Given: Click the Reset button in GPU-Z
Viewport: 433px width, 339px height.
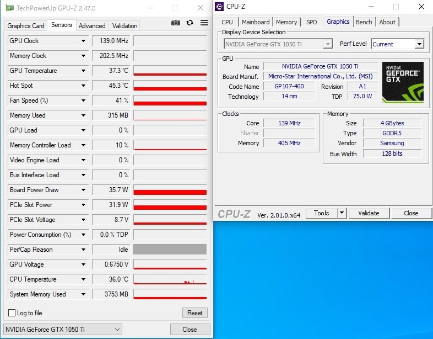Looking at the screenshot, I should pyautogui.click(x=194, y=312).
